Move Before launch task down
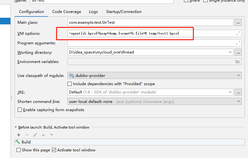This screenshot has height=158, width=248. [52, 135]
